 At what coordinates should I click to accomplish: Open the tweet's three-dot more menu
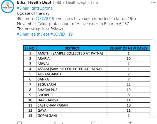click(x=153, y=2)
